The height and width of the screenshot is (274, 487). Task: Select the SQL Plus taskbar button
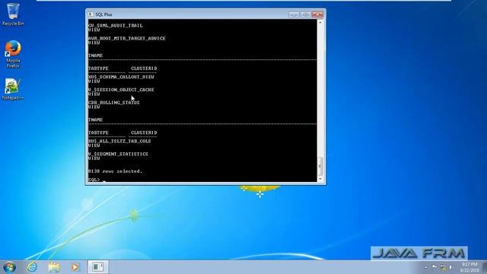98,267
